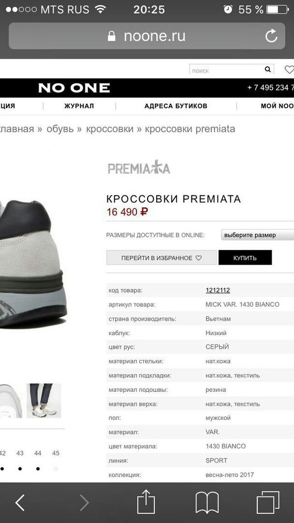The image size is (294, 523).
Task: Tap the search magnifier icon
Action: (268, 69)
